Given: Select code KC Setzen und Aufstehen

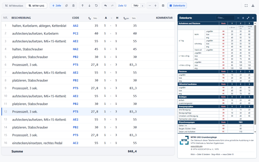Looking at the screenshot, I should point(223,132).
